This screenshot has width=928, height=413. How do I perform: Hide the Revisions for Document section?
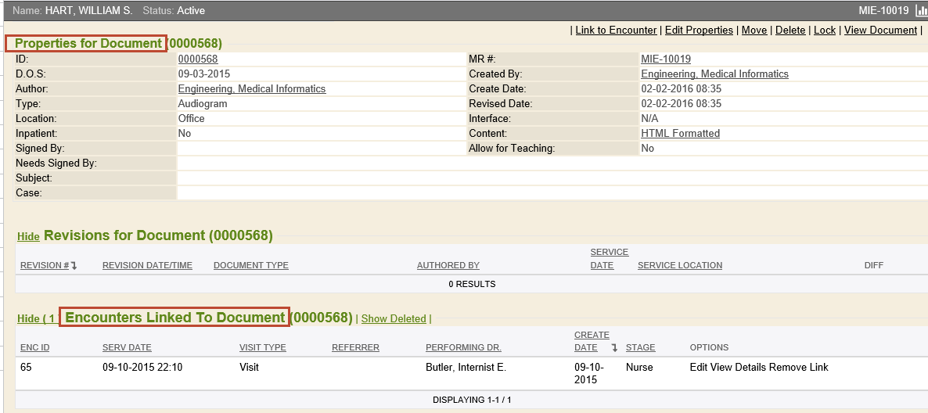[28, 237]
